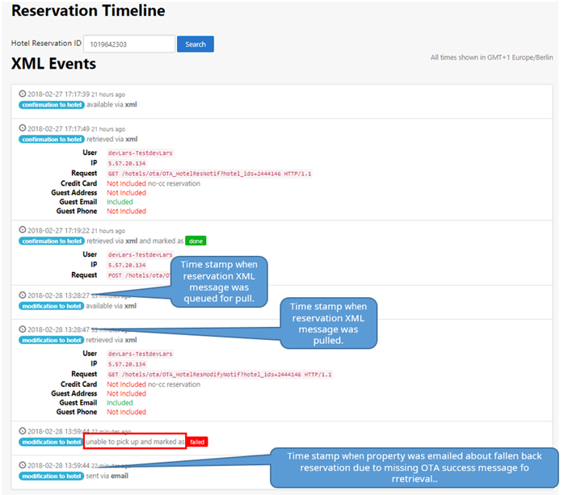Click the clock icon beside 2018-02-27 17:19:22
Image resolution: width=564 pixels, height=495 pixels.
tap(23, 229)
